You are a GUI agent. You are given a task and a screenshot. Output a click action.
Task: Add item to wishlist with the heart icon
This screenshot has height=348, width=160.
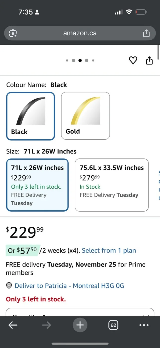click(133, 60)
